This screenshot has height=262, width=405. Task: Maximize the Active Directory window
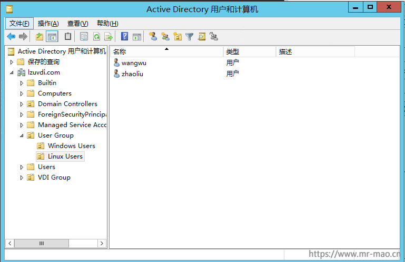point(370,7)
